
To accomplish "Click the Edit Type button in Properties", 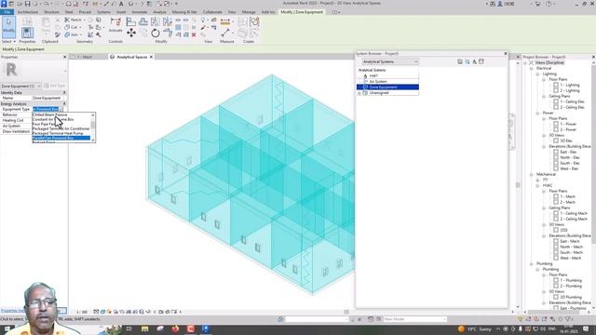I will [x=54, y=87].
